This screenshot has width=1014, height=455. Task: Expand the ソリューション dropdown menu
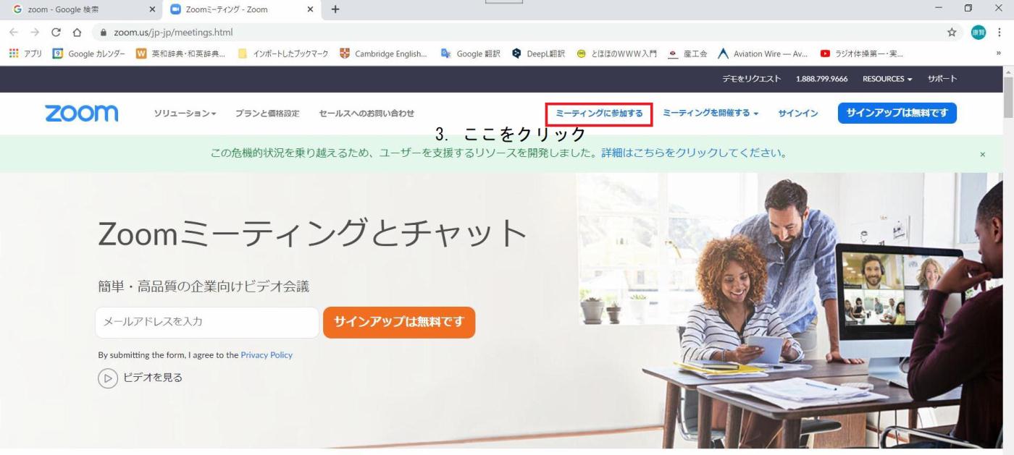pos(185,114)
